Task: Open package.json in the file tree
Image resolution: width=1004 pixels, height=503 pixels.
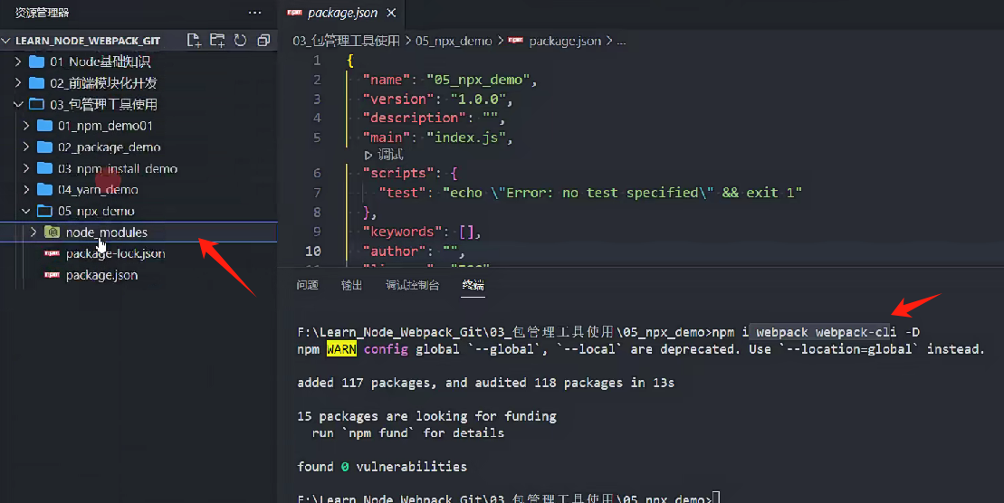Action: [101, 275]
